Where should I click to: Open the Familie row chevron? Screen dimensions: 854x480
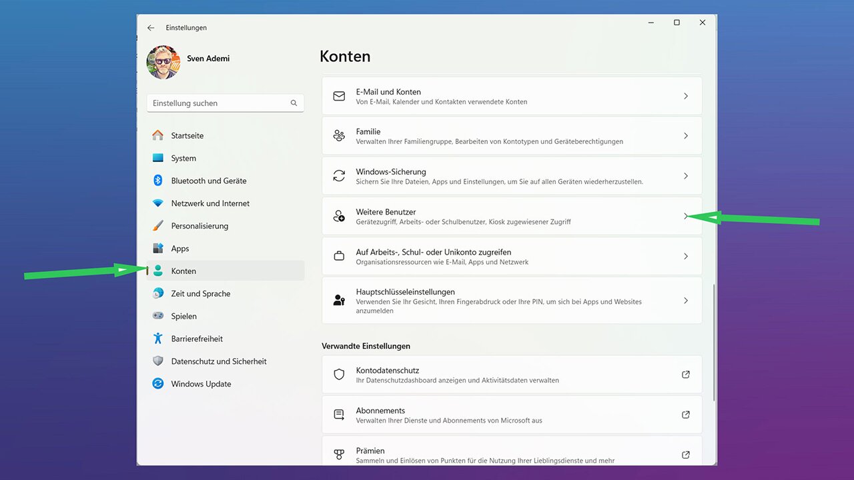click(x=685, y=136)
